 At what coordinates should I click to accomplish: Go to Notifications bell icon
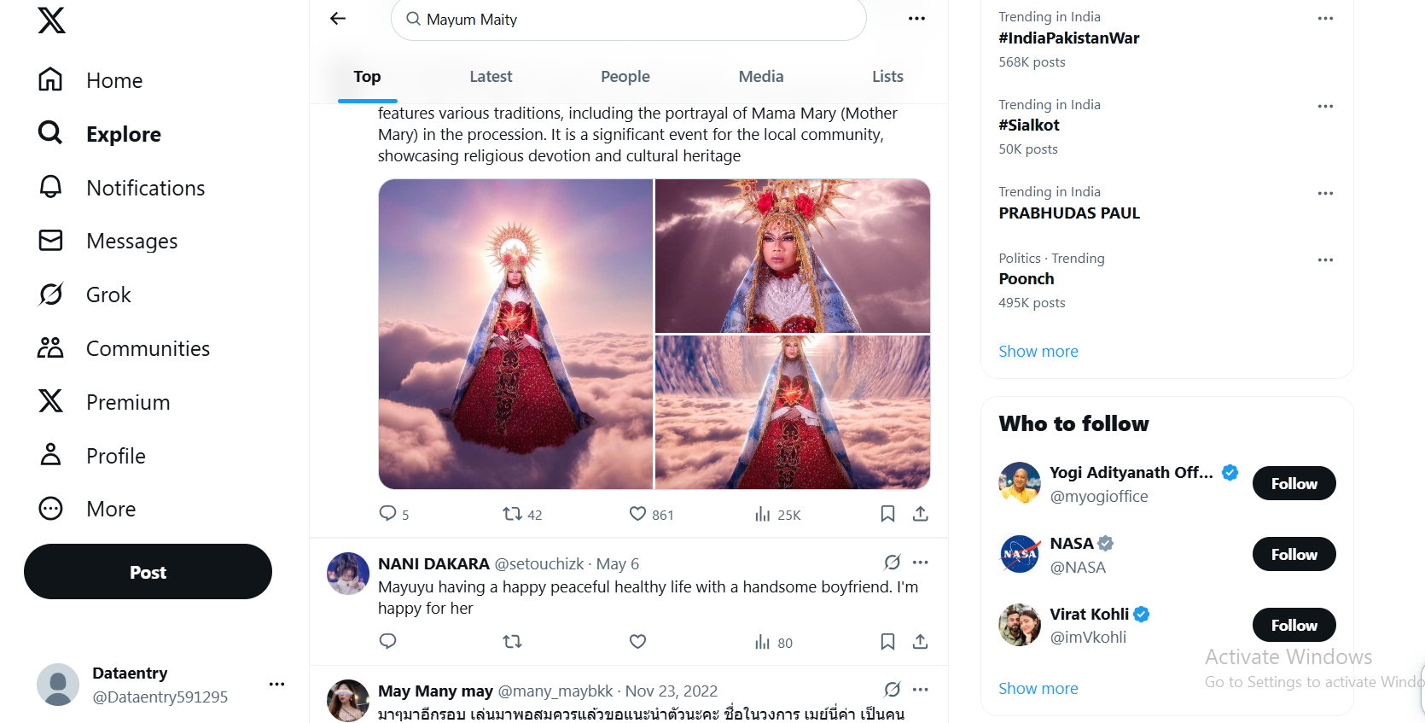51,187
